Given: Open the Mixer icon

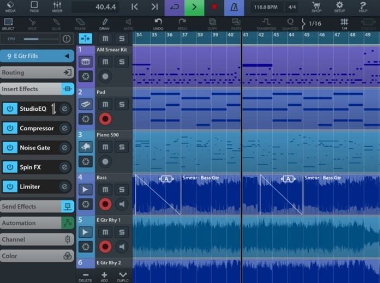Looking at the screenshot, I should [x=57, y=7].
